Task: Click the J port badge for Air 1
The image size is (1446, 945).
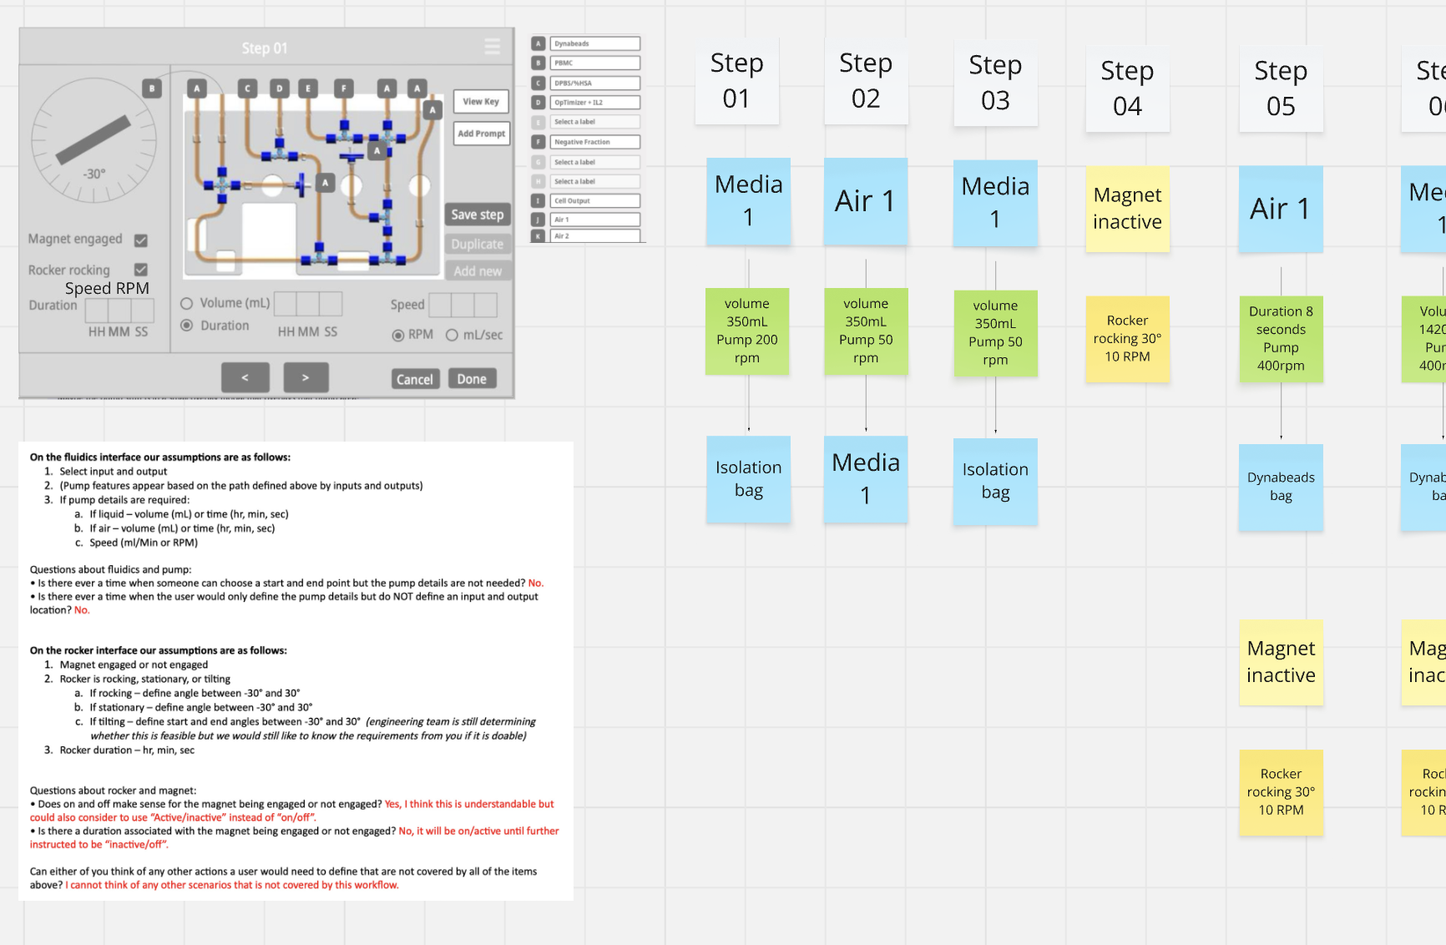Action: click(540, 219)
